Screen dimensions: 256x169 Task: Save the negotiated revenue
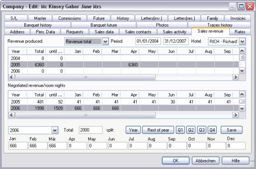[232, 130]
